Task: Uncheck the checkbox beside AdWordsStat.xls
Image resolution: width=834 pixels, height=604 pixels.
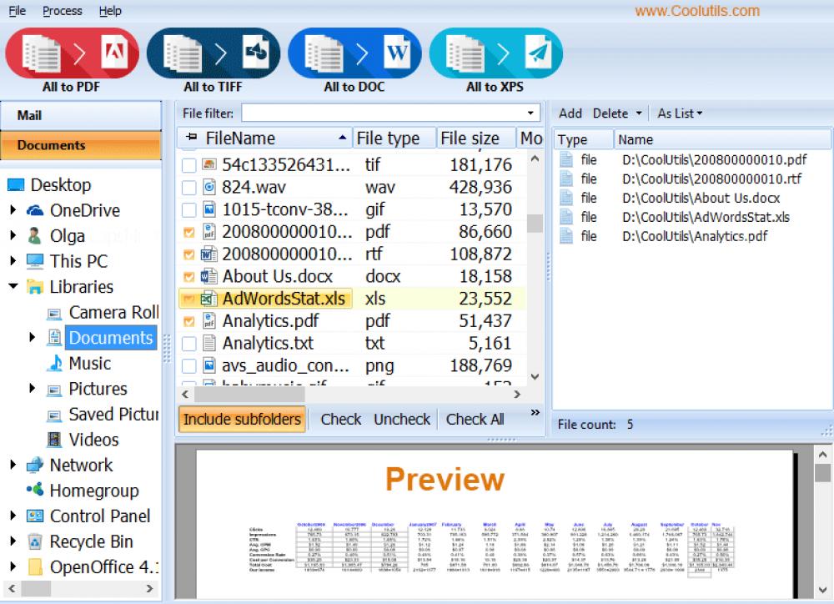Action: tap(188, 298)
